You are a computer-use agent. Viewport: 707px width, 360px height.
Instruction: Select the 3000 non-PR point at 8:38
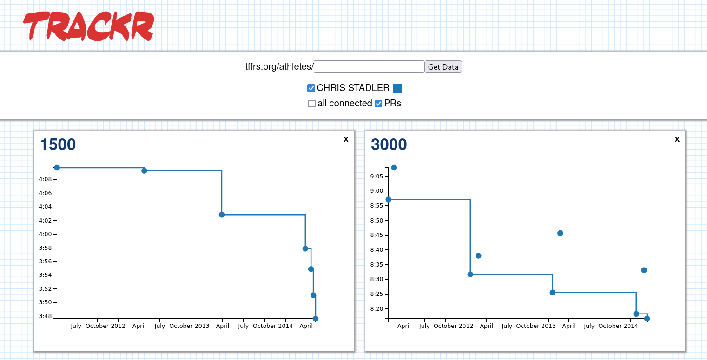pyautogui.click(x=478, y=256)
